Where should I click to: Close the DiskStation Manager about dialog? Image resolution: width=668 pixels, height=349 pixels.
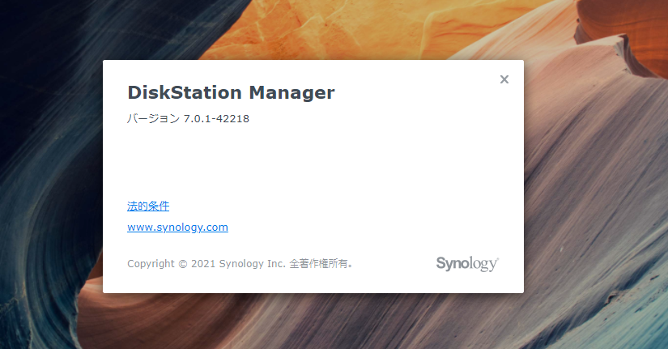(504, 79)
